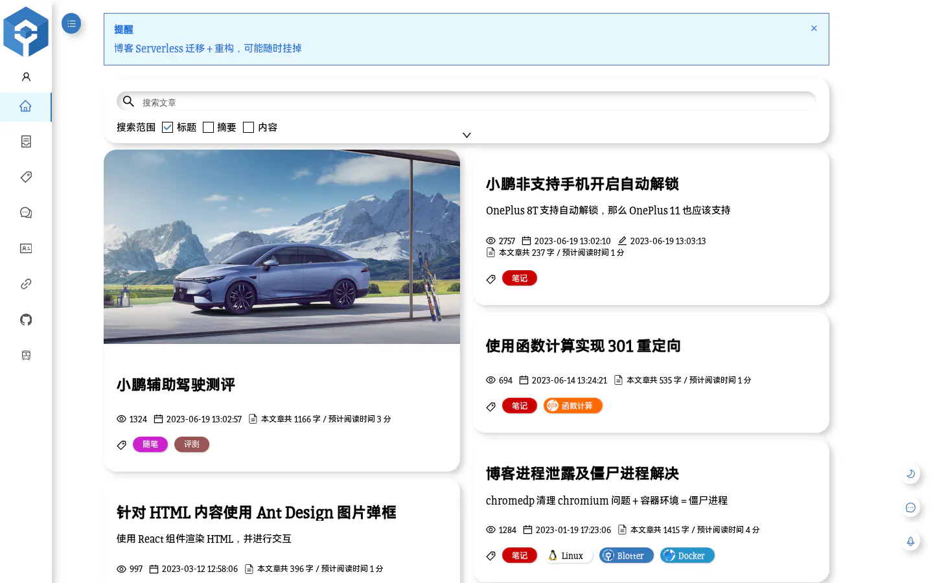Screen dimensions: 933x583
Task: Click calendar icon beside 2023-06-19 13:02:10
Action: pos(526,240)
